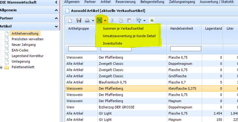The width and height of the screenshot is (238, 122).
Task: Click the Großflasche cell
Action: [x=184, y=76]
